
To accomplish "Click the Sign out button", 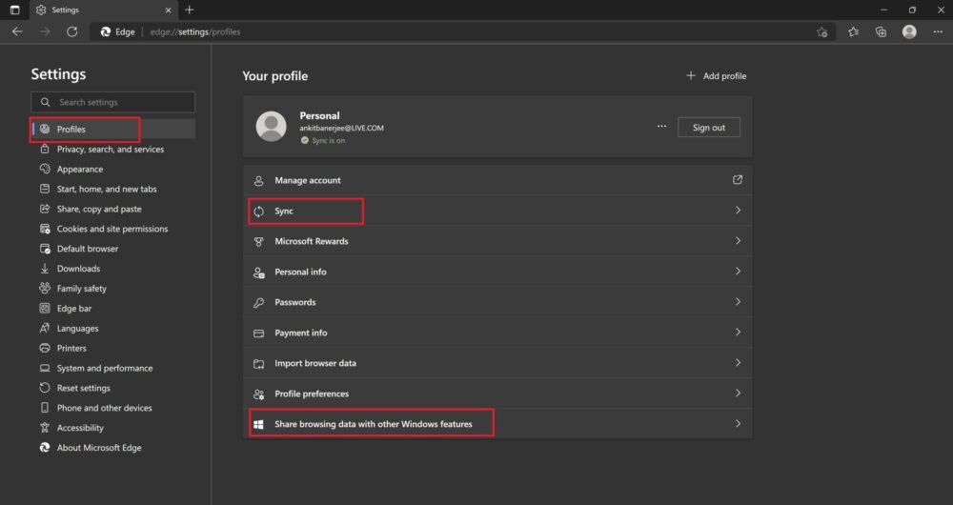I will [708, 128].
